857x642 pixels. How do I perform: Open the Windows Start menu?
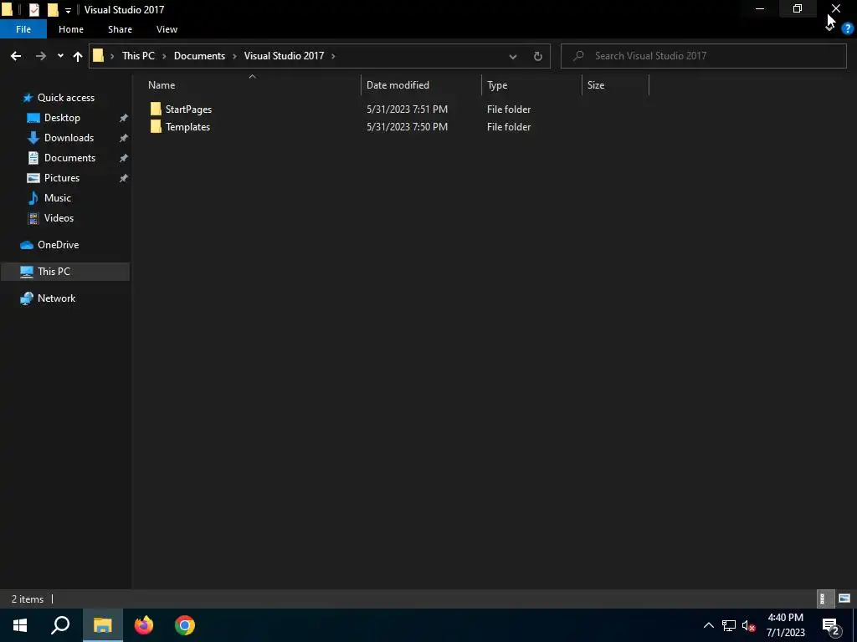coord(20,625)
